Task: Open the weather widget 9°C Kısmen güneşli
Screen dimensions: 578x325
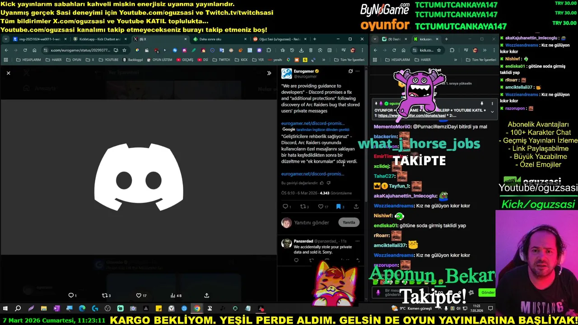Action: [x=412, y=309]
